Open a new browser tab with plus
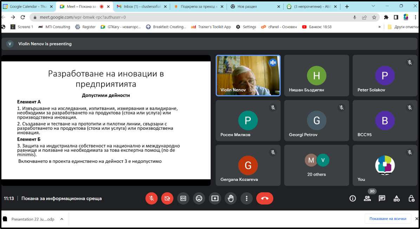420x229 pixels. coord(347,6)
